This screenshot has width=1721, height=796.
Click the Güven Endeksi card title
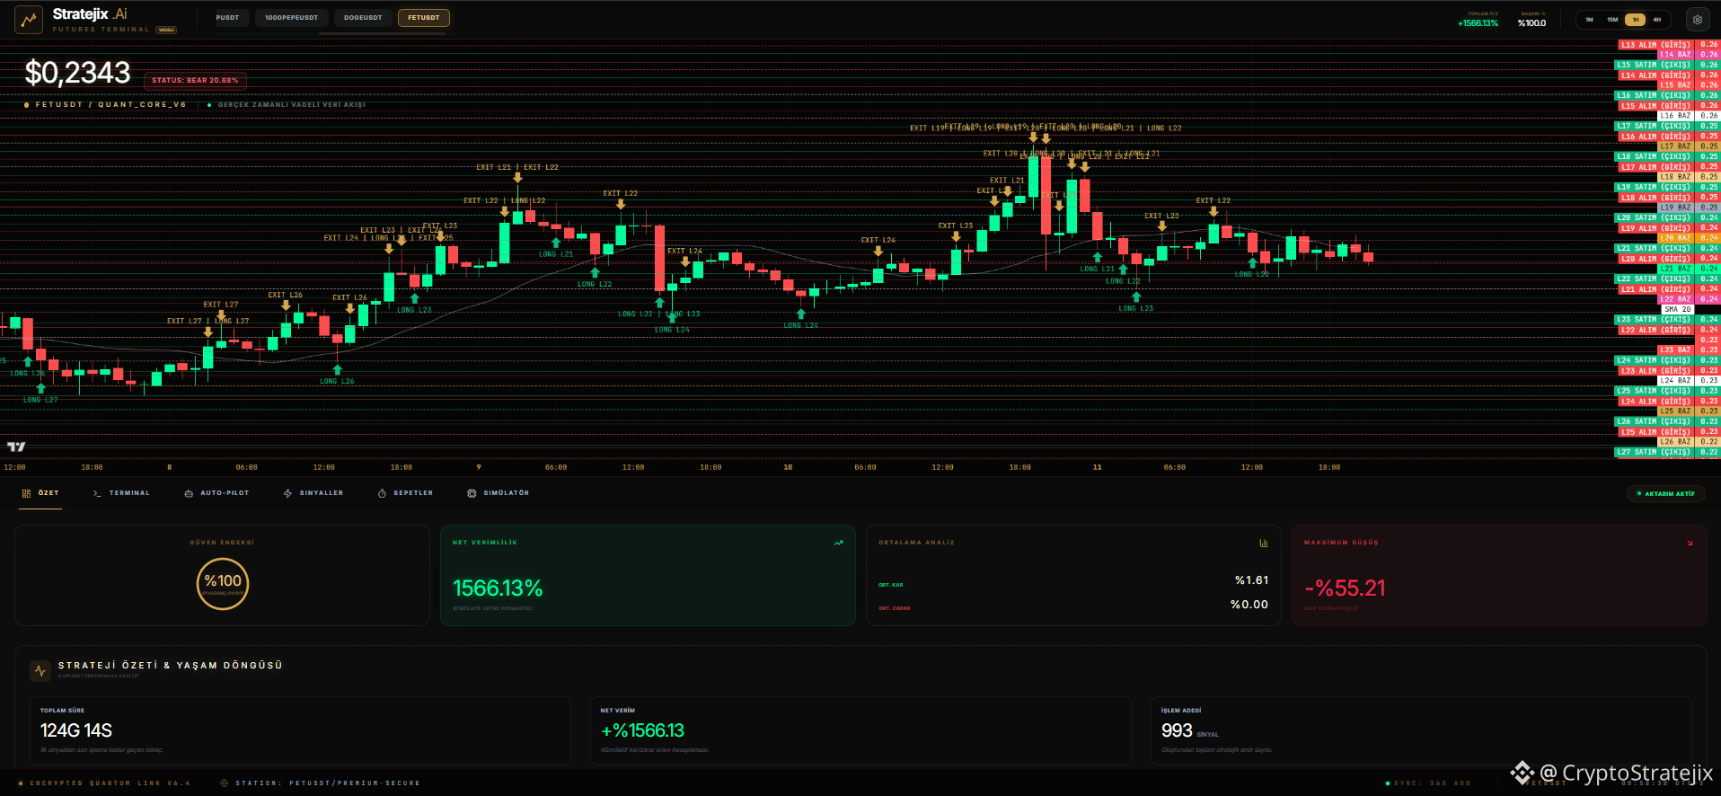click(222, 543)
